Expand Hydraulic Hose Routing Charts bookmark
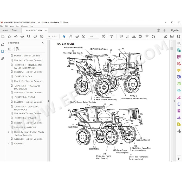The image size is (182, 182). 9,132
